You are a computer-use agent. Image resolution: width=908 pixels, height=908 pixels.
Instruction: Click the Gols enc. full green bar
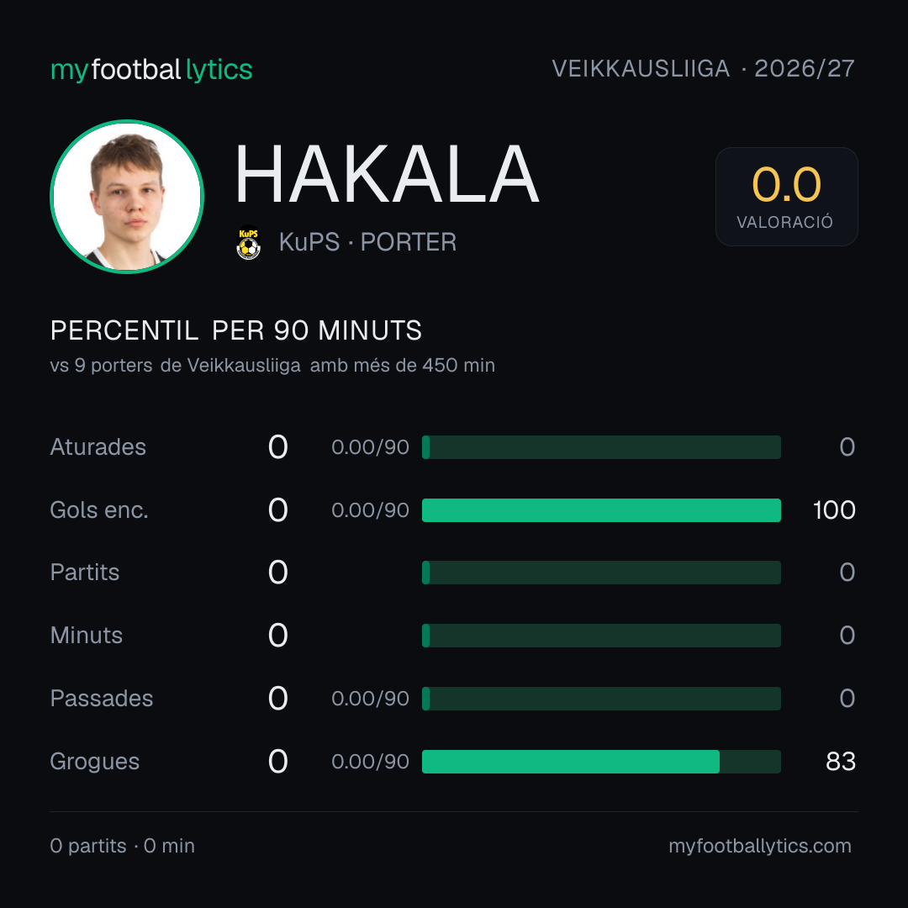[x=601, y=510]
